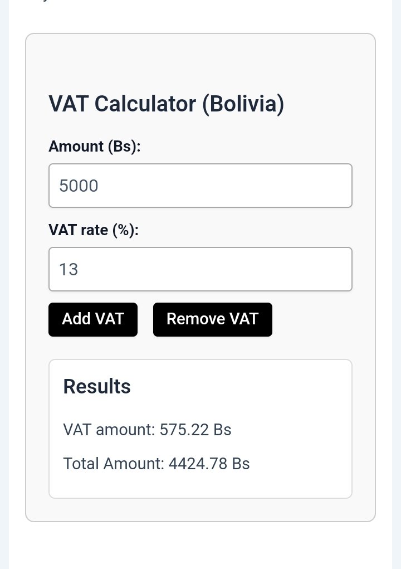Click the 4424.78 figure in results
The width and height of the screenshot is (401, 569).
click(198, 464)
